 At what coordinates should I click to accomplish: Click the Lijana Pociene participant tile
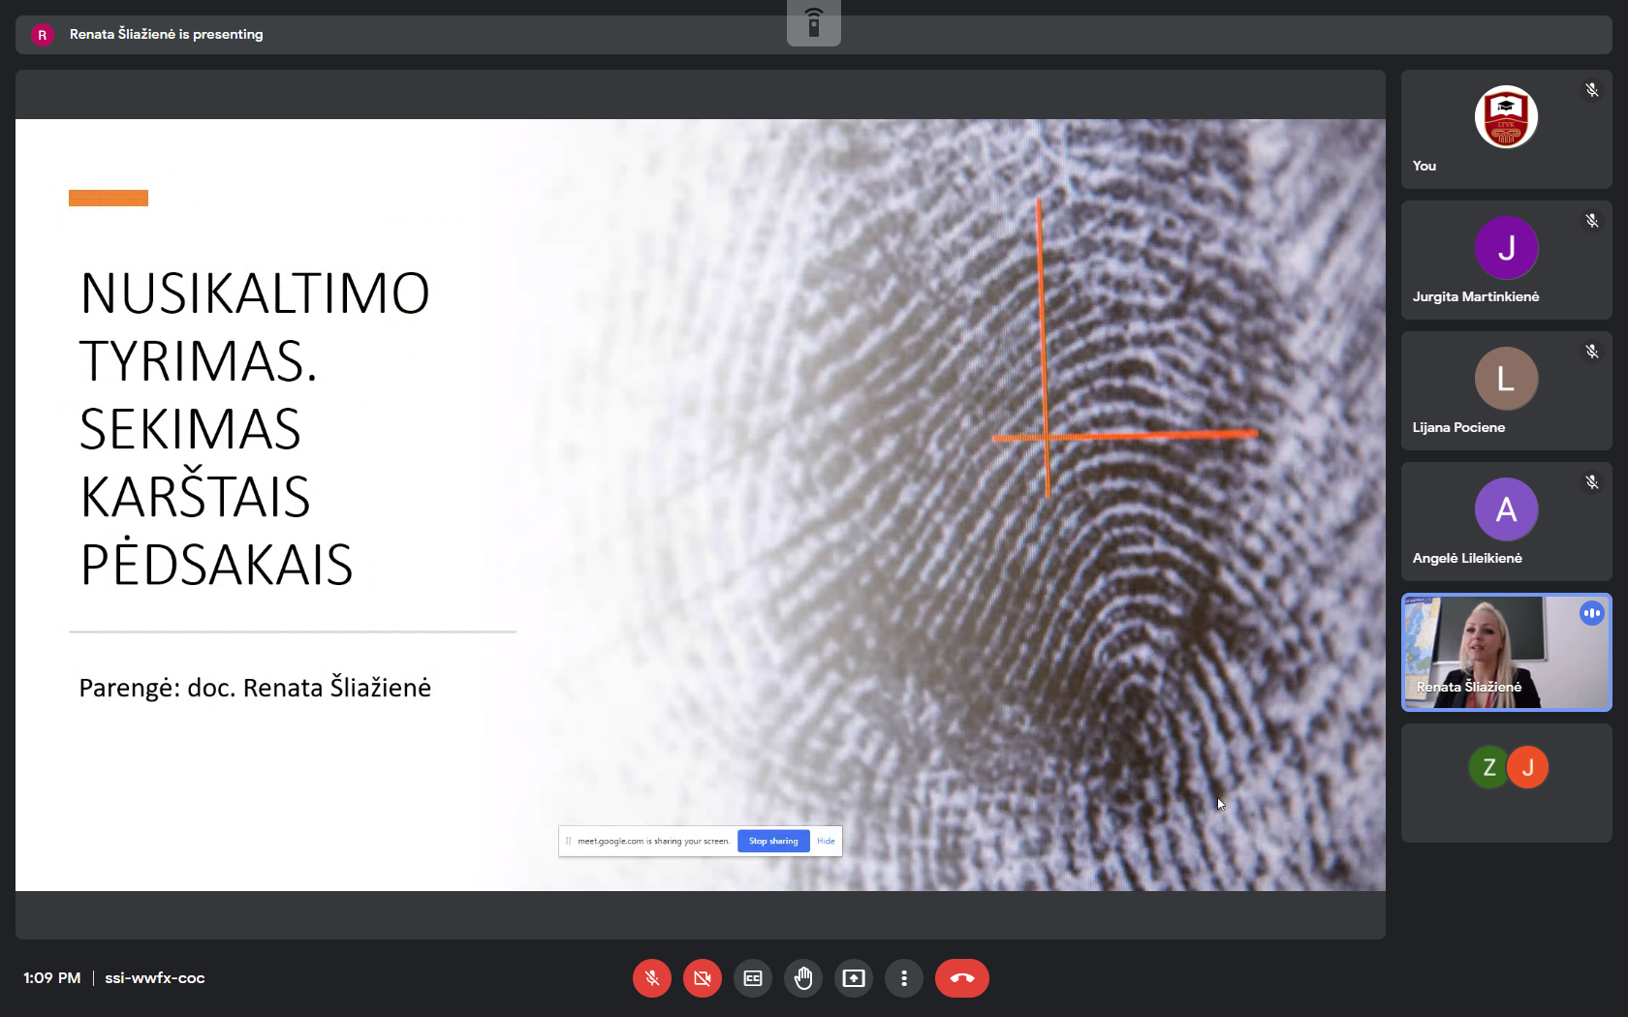click(1507, 390)
